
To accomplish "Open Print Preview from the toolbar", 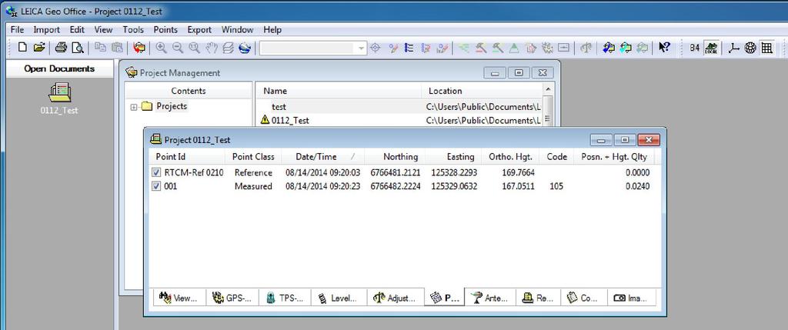I will click(x=78, y=48).
